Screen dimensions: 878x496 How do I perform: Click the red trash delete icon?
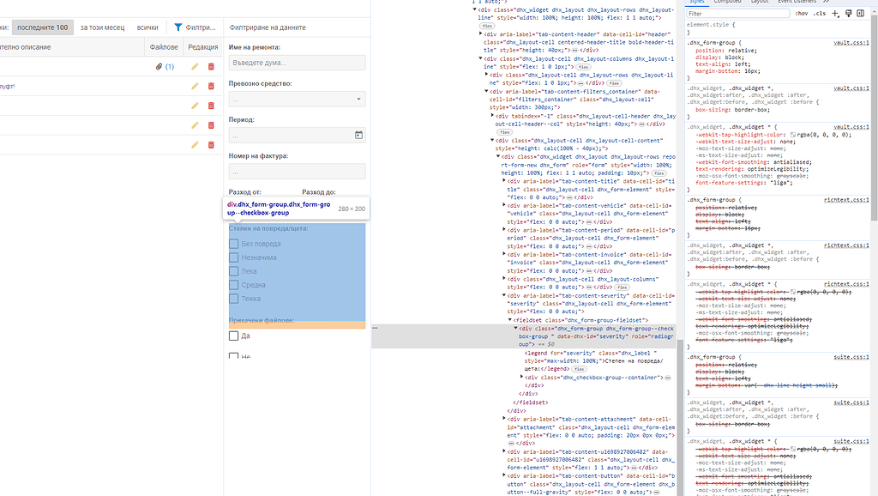[x=212, y=66]
